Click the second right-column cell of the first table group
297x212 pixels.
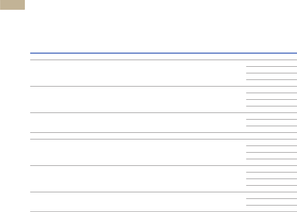[x=271, y=70]
